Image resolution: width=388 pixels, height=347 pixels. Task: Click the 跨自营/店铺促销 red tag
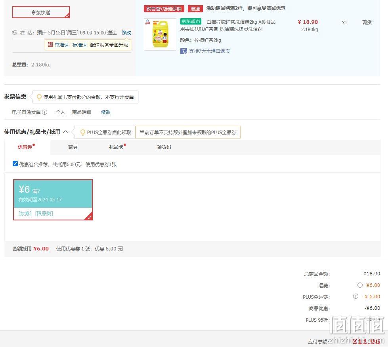tap(164, 9)
